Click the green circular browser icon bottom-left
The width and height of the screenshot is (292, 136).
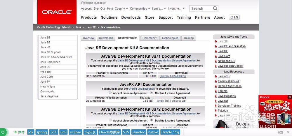[3, 132]
